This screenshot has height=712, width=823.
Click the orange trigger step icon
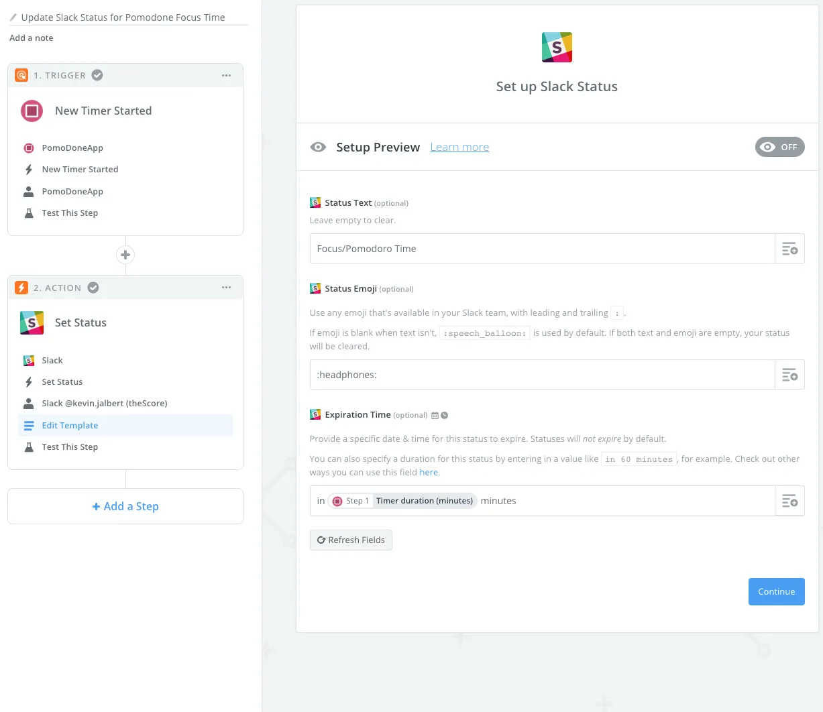(21, 75)
